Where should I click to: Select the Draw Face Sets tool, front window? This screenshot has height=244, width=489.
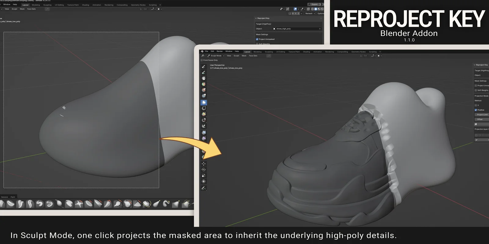tap(204, 84)
